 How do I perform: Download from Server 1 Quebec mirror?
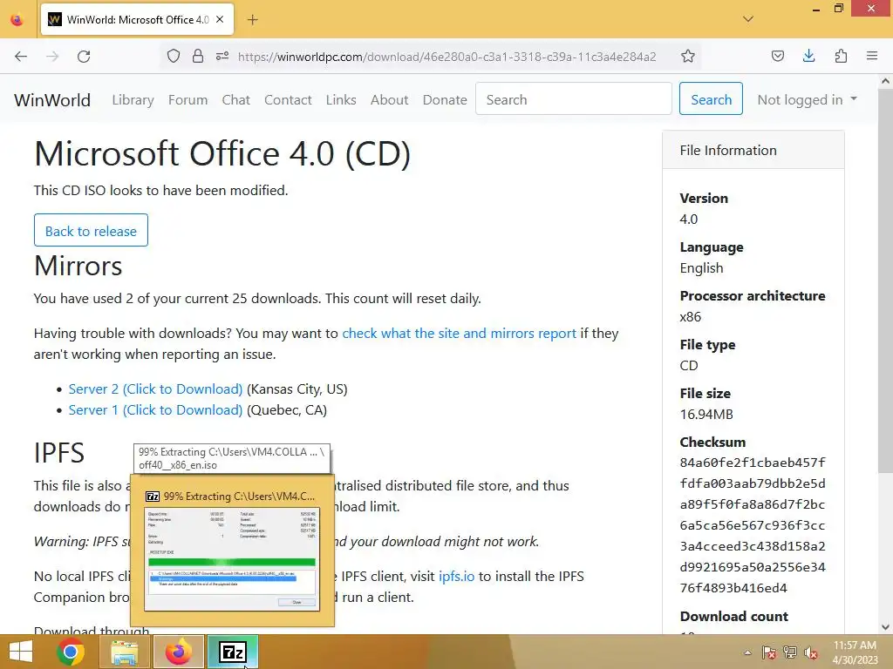tap(155, 410)
